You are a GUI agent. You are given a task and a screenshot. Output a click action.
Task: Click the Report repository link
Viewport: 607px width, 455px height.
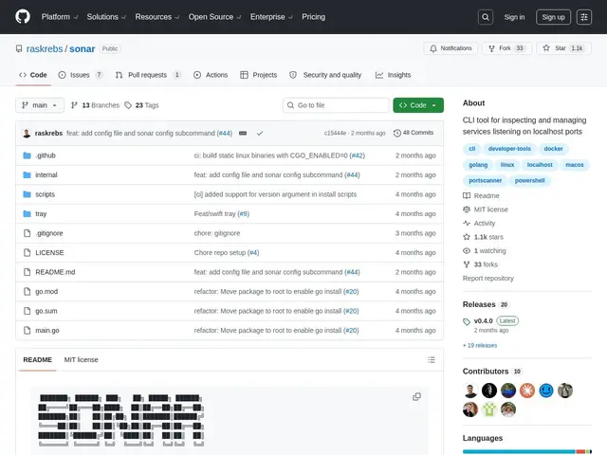coord(488,278)
